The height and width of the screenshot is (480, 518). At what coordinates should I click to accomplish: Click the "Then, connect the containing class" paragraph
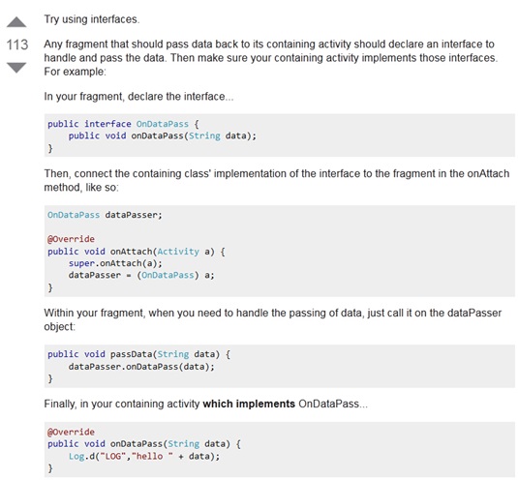[x=277, y=180]
